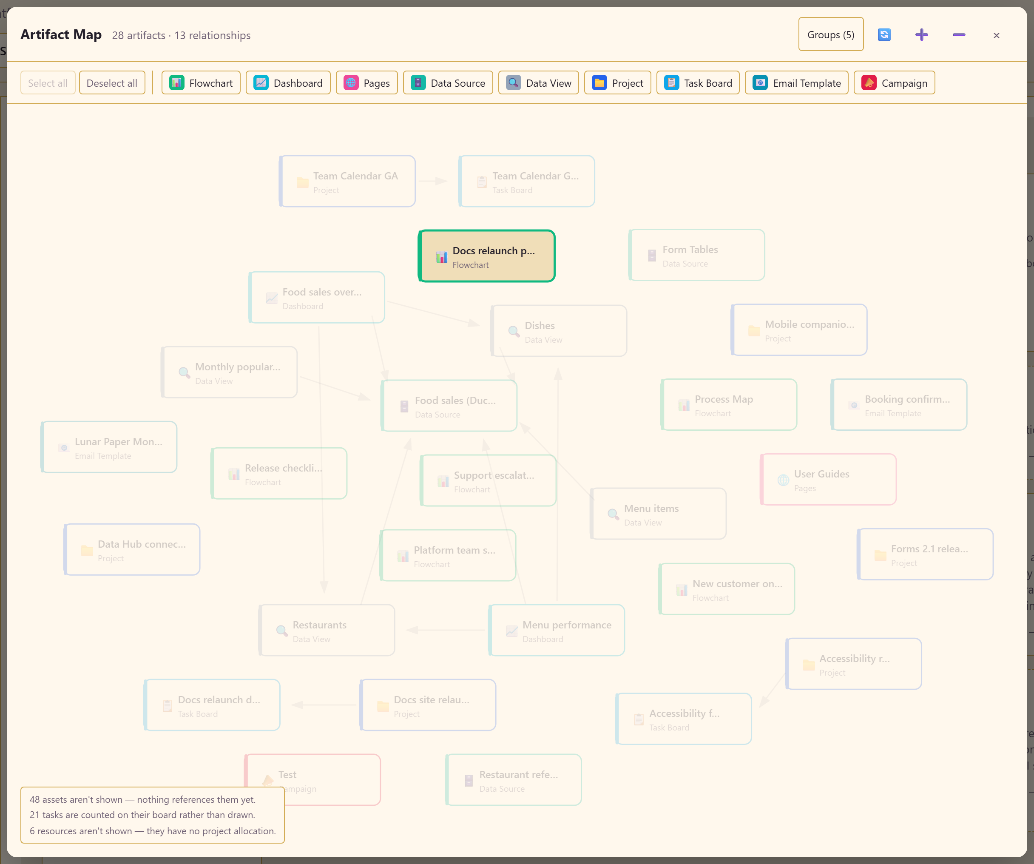Screen dimensions: 1034x864
Task: Select the Dishes data view node
Action: (559, 331)
